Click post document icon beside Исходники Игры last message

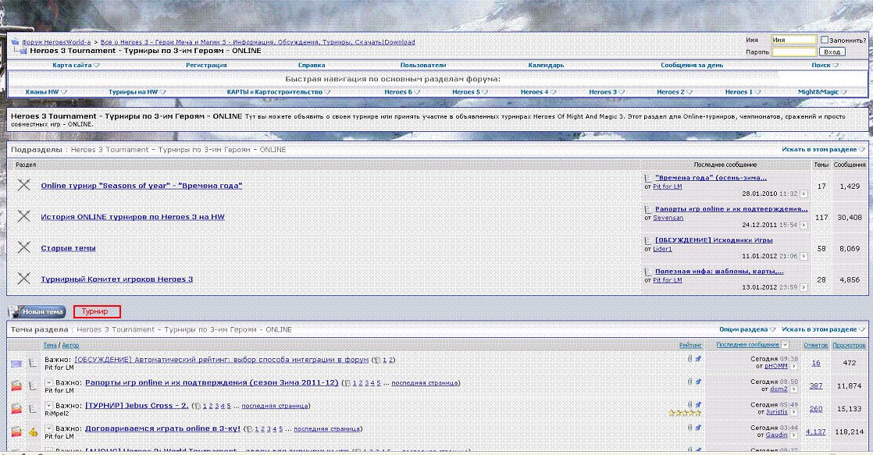[x=647, y=241]
